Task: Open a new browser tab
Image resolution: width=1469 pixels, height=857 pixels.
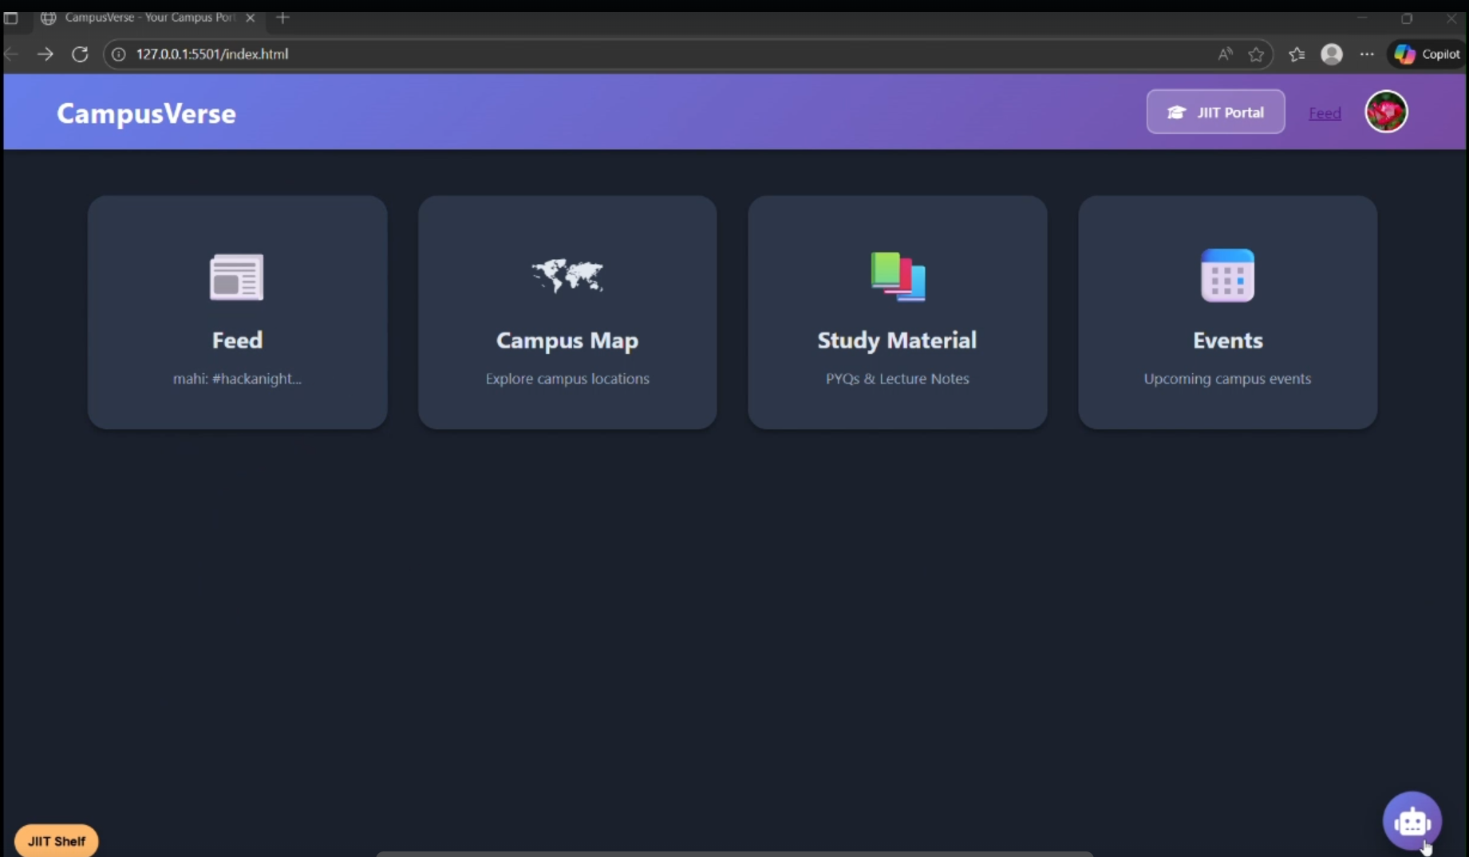Action: click(x=282, y=18)
